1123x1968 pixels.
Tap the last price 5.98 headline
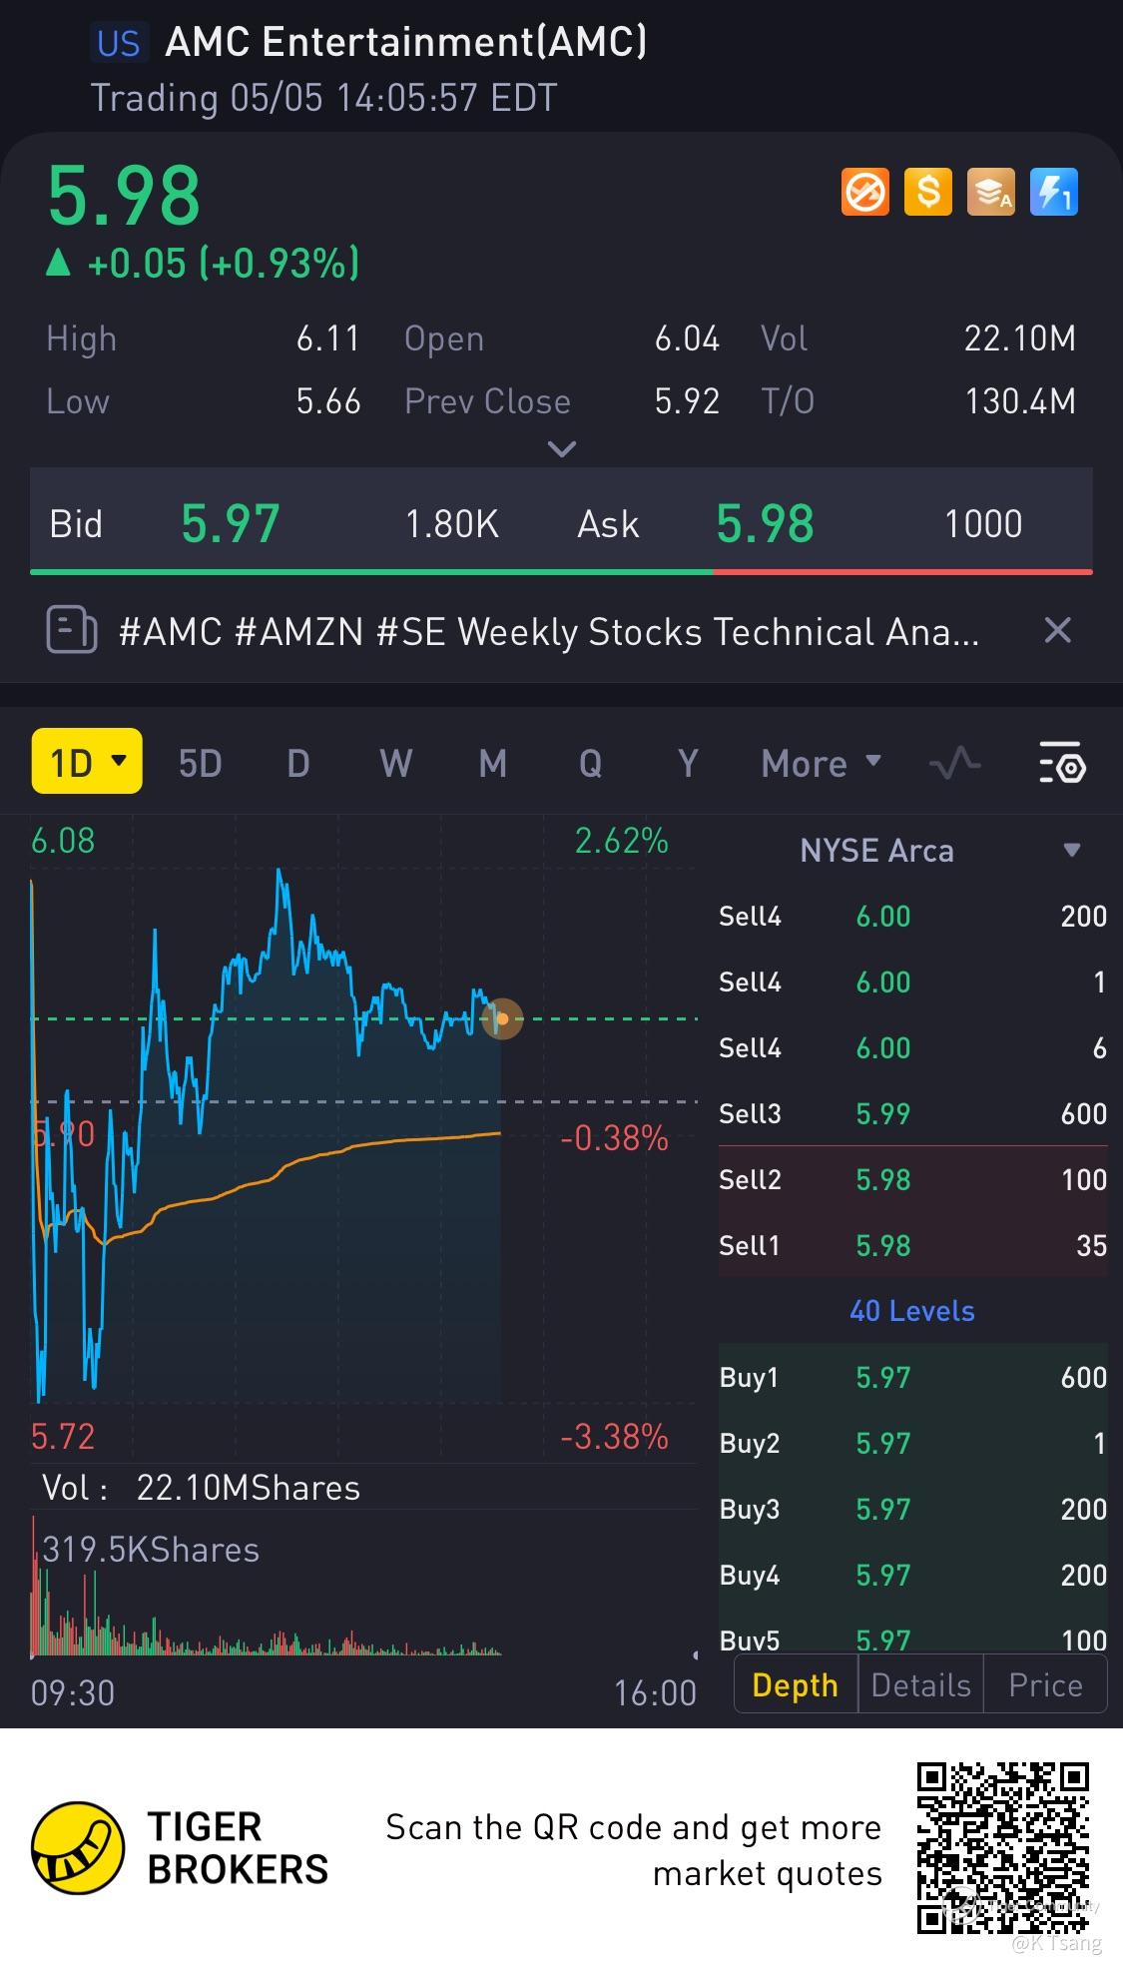[124, 195]
